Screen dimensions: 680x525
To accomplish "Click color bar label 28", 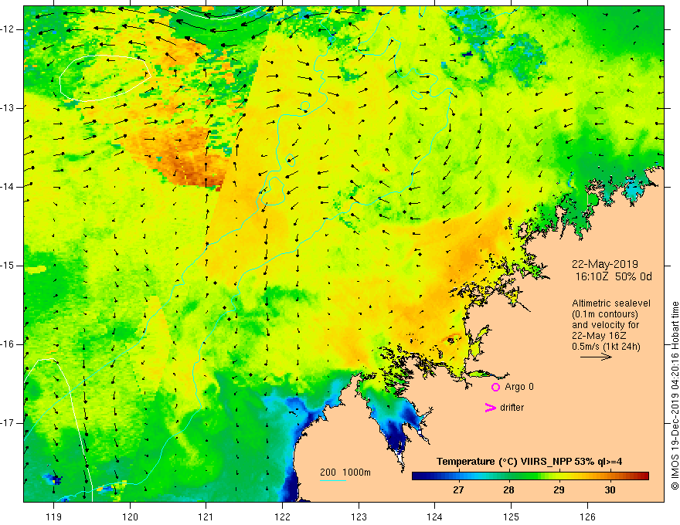I will (x=508, y=490).
